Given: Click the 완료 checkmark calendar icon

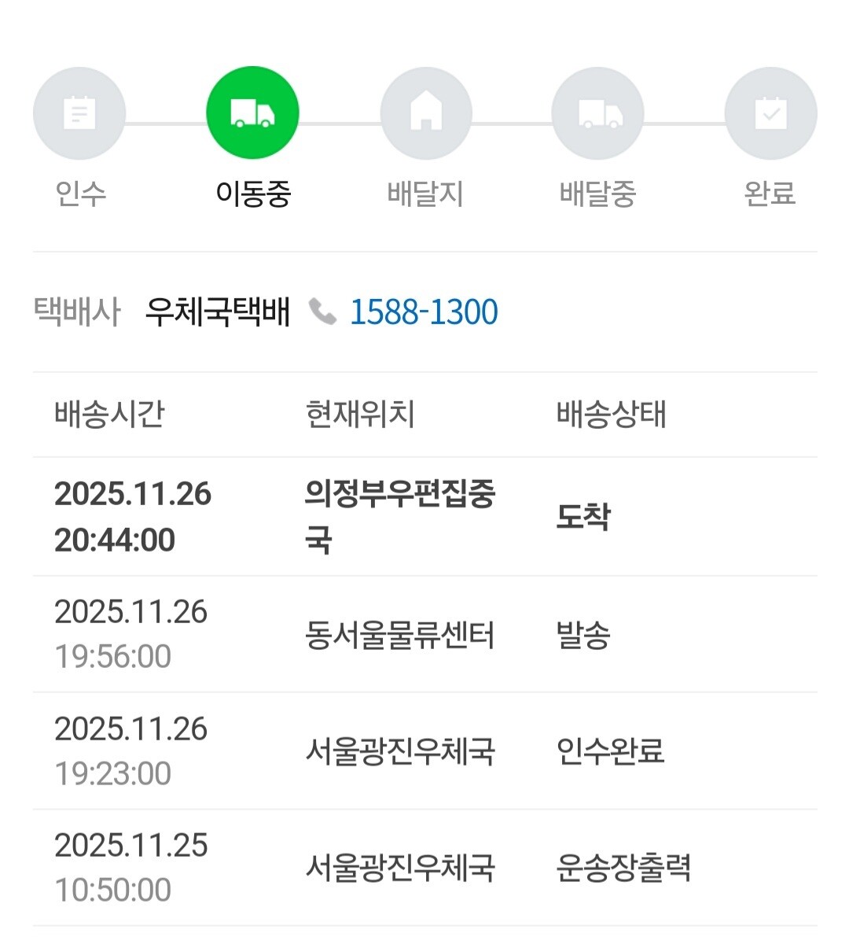Looking at the screenshot, I should tap(770, 113).
